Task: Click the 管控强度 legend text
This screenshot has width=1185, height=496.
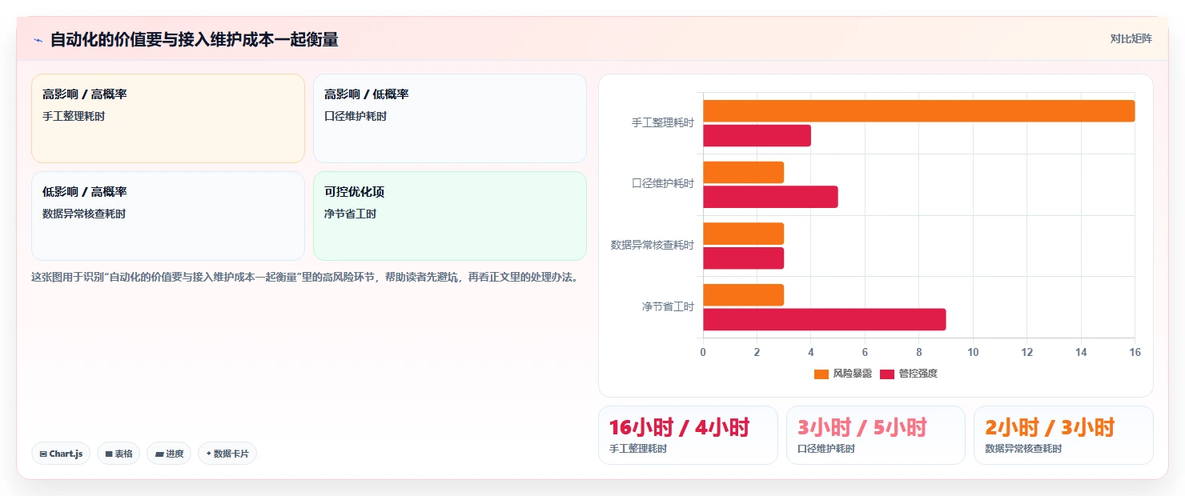Action: (918, 374)
